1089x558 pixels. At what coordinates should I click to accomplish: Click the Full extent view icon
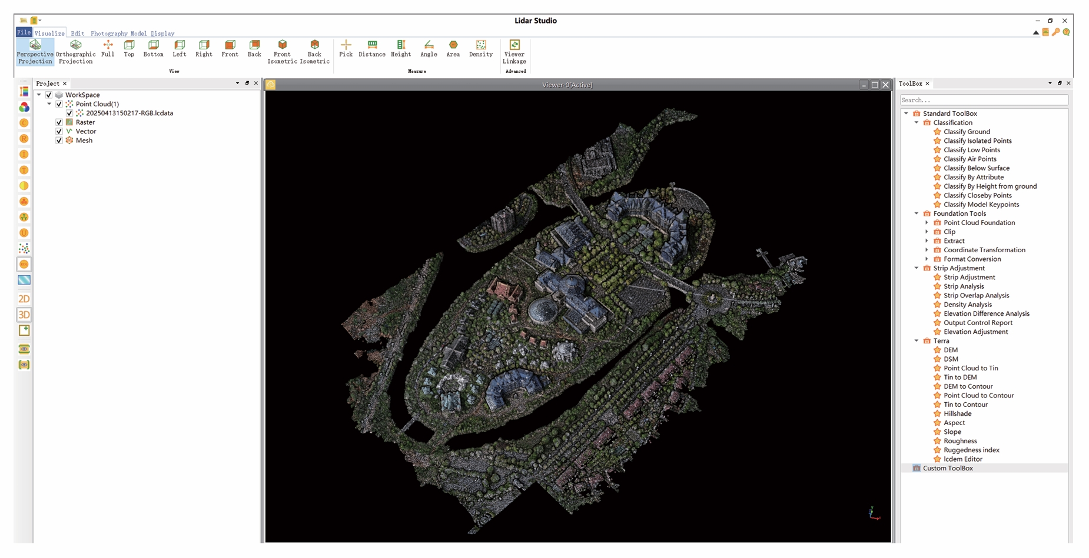click(108, 49)
